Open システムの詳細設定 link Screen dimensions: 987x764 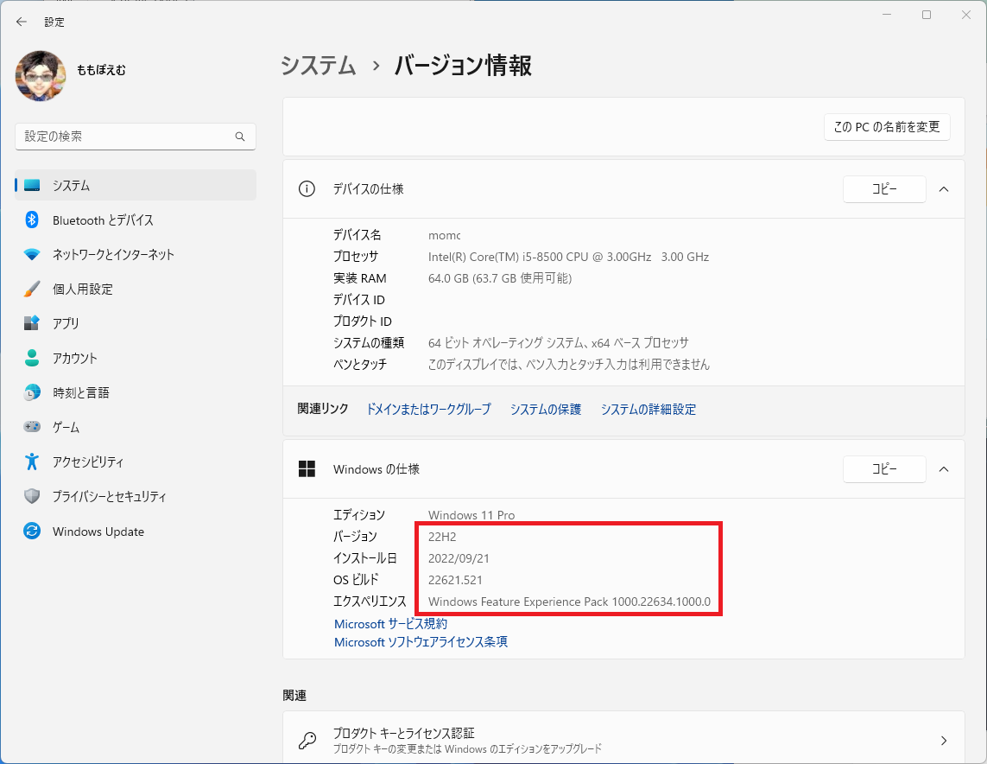649,410
